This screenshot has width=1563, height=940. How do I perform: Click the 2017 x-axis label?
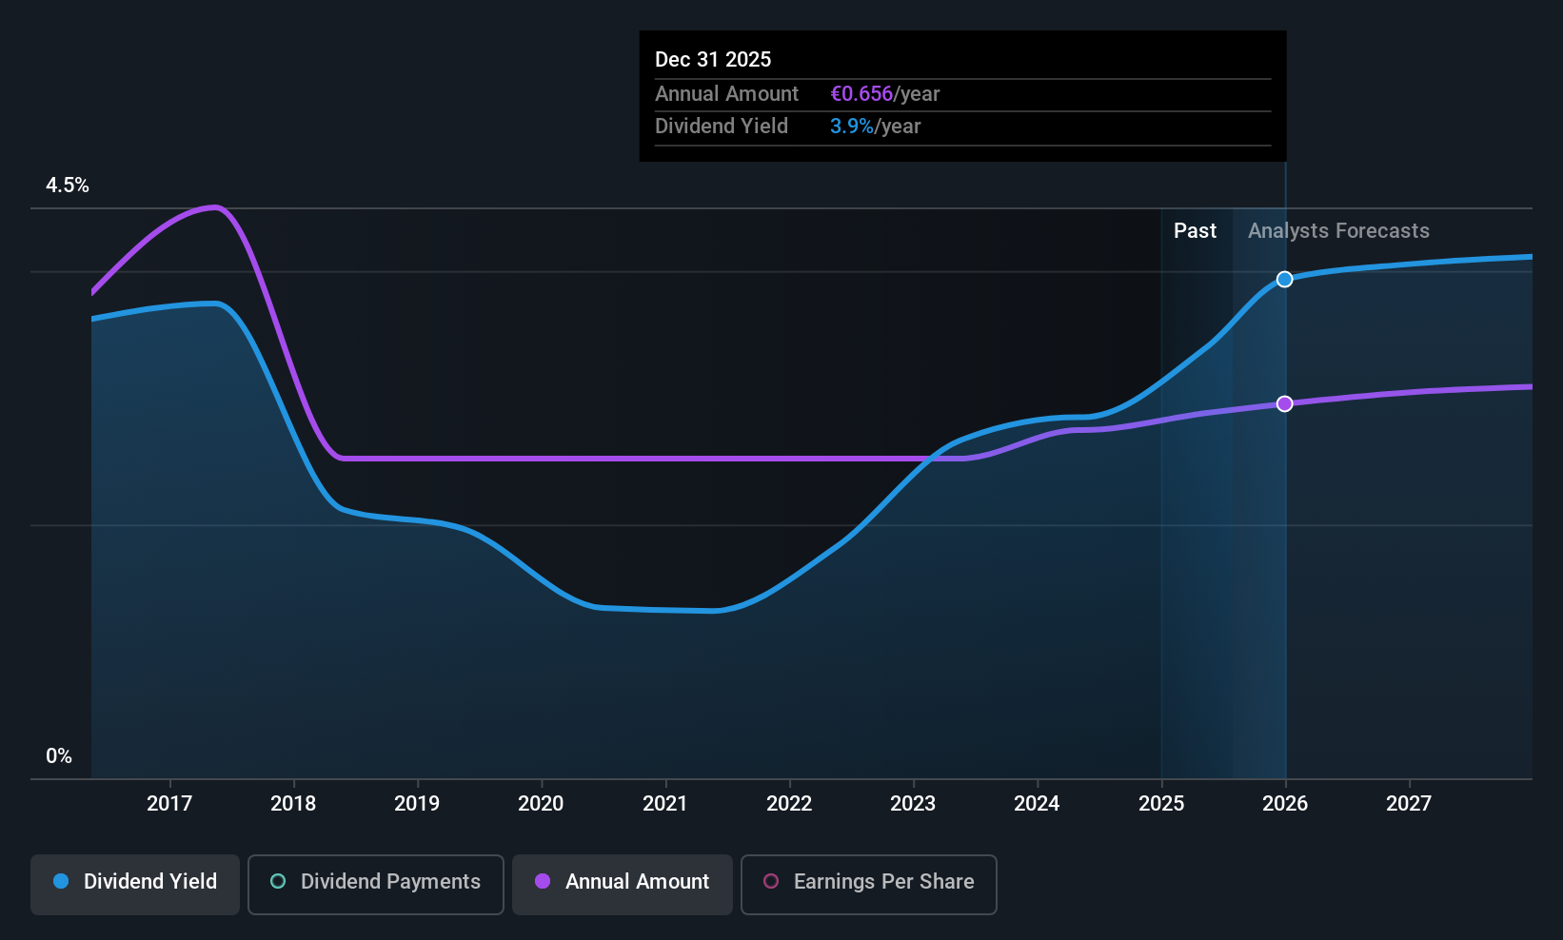click(169, 803)
